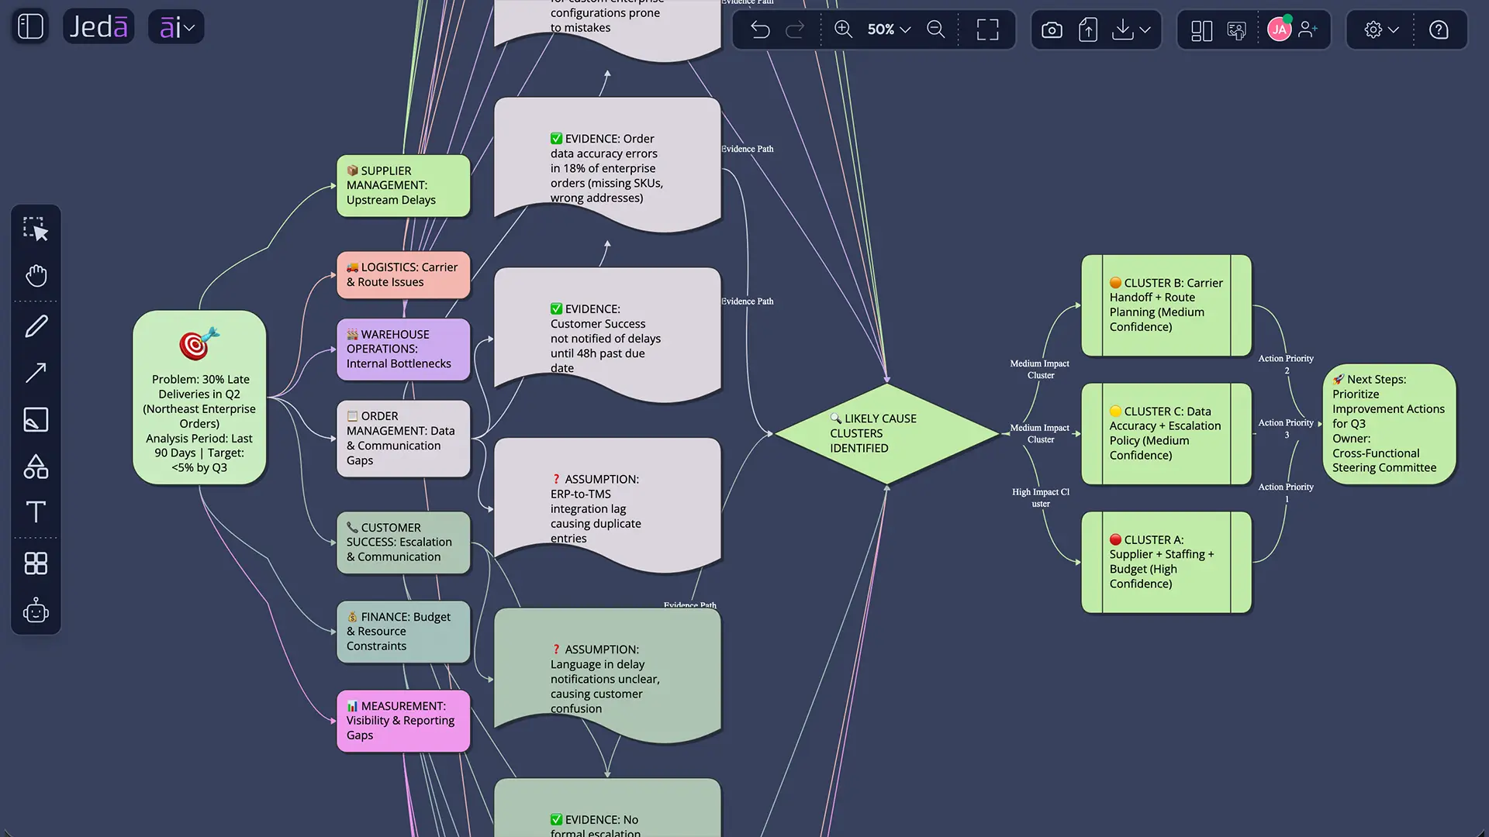Redo the last action

pyautogui.click(x=795, y=29)
